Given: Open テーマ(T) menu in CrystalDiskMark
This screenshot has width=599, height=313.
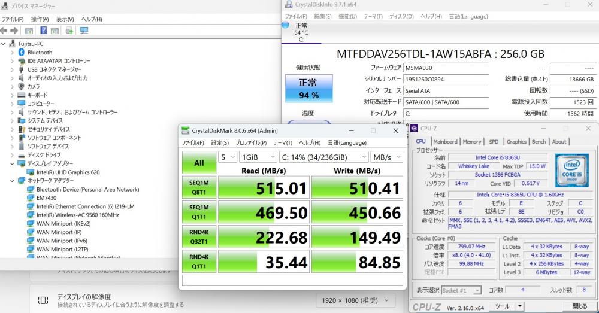Looking at the screenshot, I should (283, 143).
